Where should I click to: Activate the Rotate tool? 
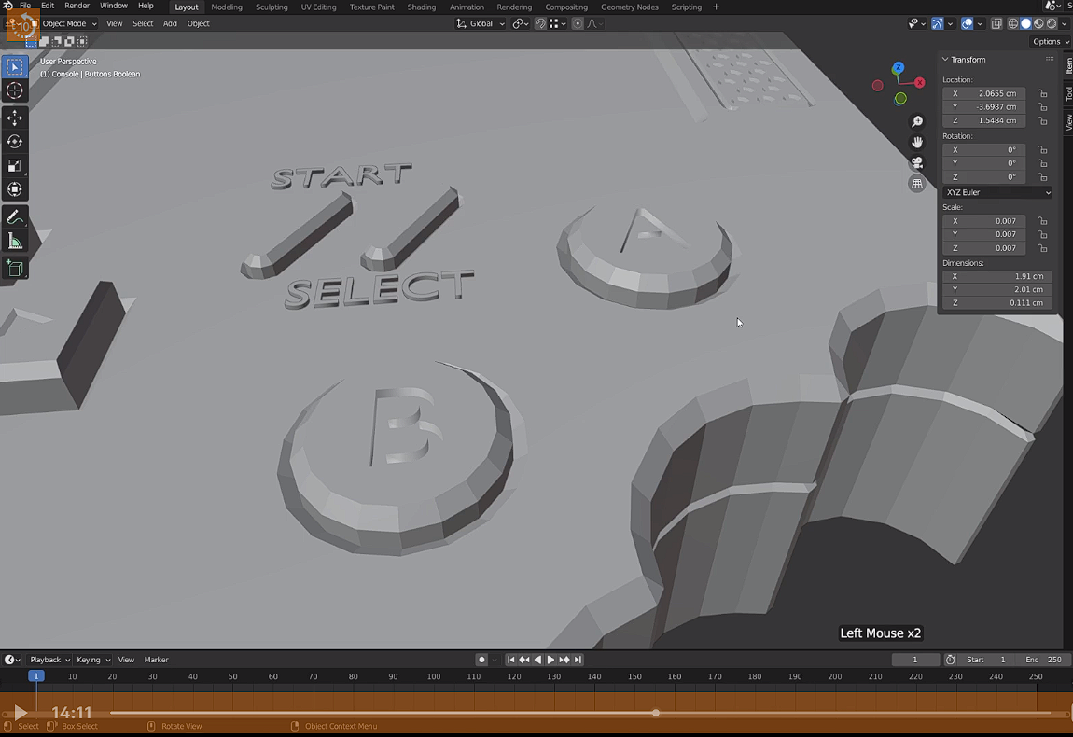point(14,142)
